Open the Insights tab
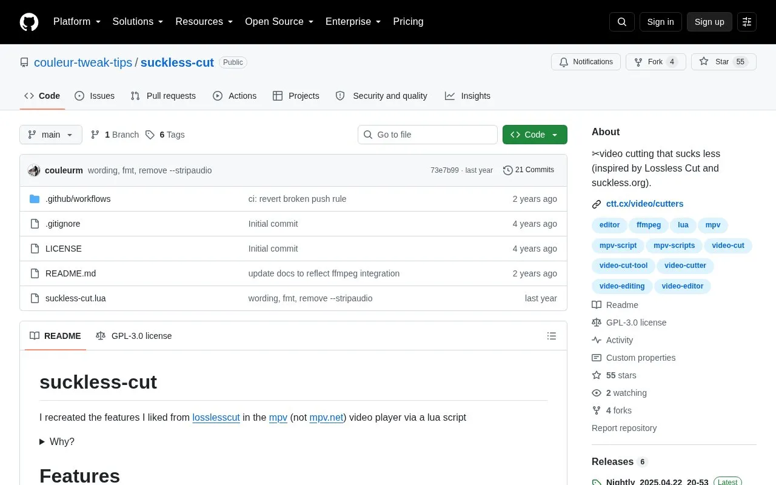 point(467,96)
